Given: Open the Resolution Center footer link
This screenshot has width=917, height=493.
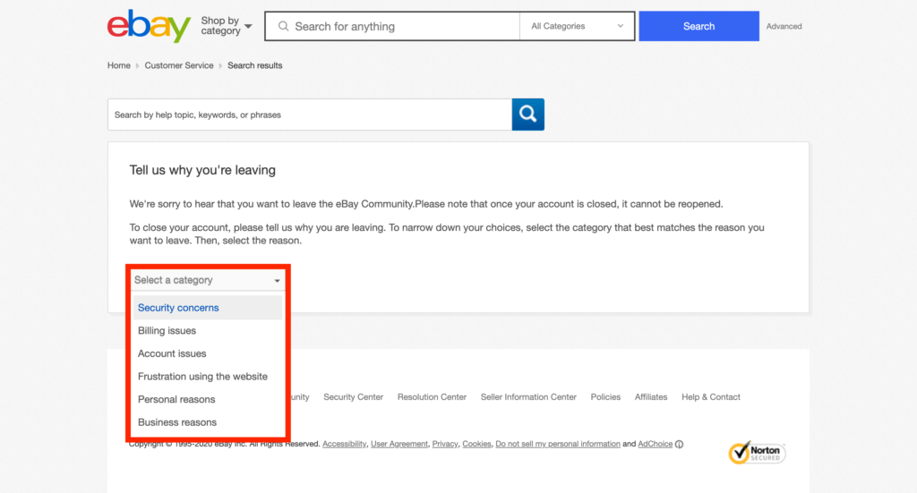Looking at the screenshot, I should point(432,397).
